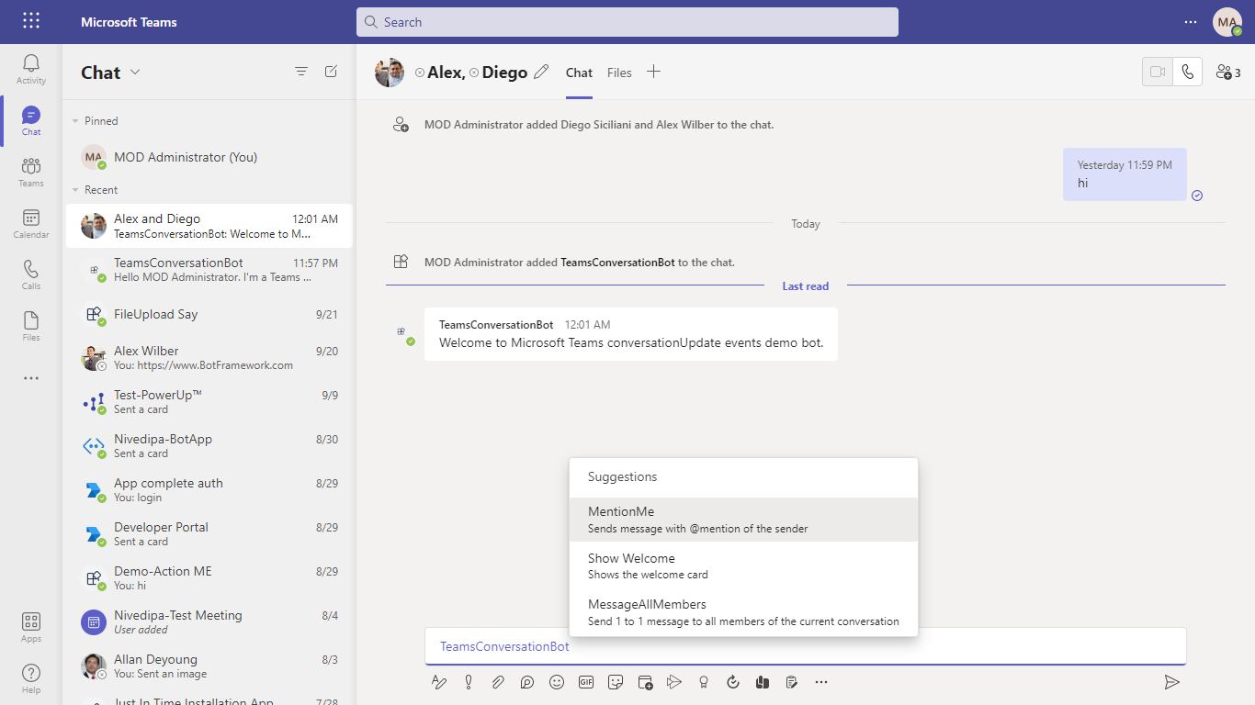Screen dimensions: 1255x705
Task: Open the Calendar app
Action: click(31, 224)
